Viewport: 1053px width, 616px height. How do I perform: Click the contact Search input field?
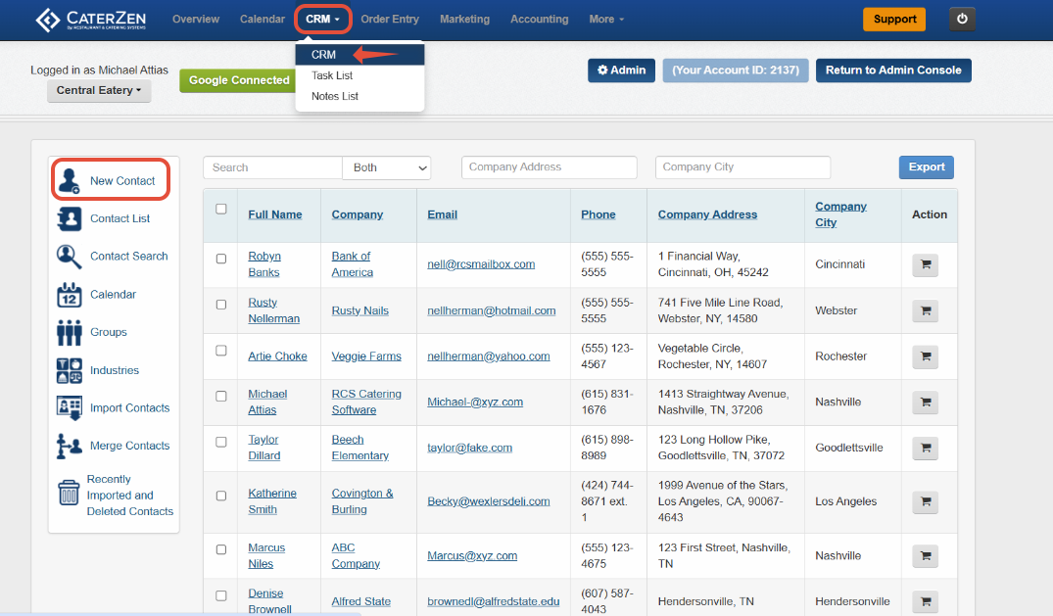tap(272, 167)
